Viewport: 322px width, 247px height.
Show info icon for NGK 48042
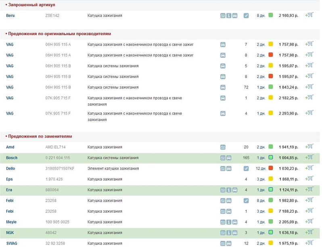228,232
